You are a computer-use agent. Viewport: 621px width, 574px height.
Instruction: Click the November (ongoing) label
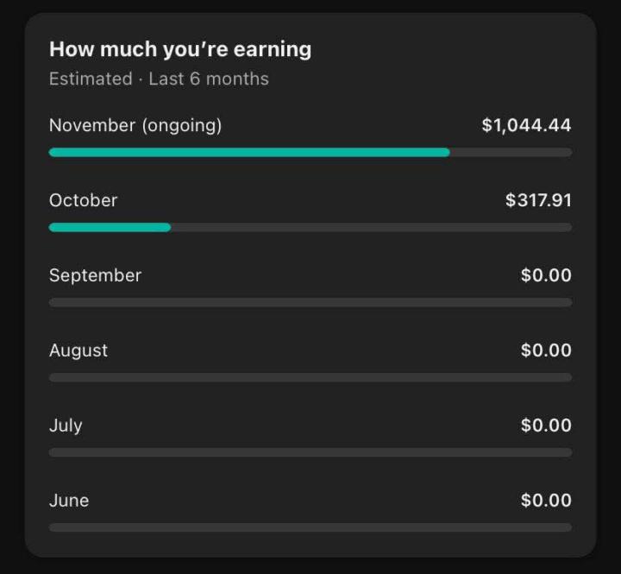tap(135, 125)
